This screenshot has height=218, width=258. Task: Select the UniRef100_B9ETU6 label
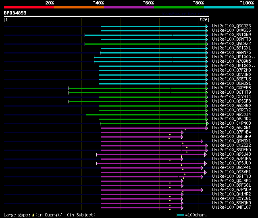(231, 79)
